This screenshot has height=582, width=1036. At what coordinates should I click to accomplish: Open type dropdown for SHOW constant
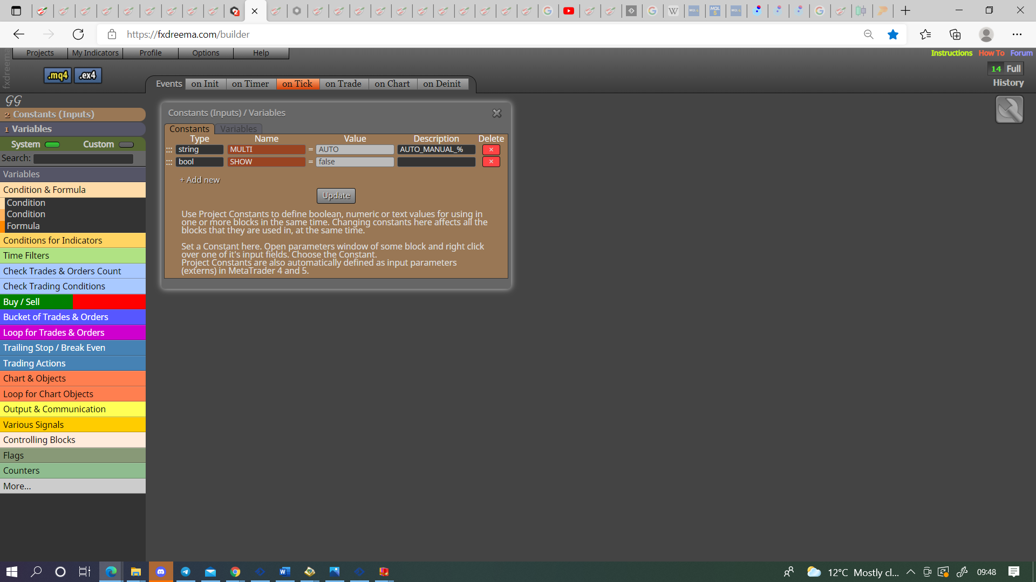[x=200, y=162]
